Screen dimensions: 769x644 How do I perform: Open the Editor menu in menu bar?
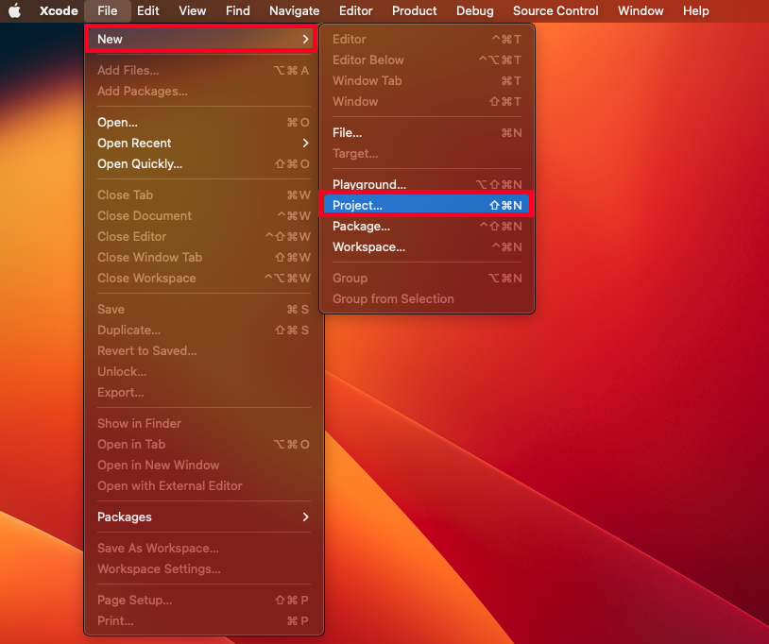tap(355, 10)
